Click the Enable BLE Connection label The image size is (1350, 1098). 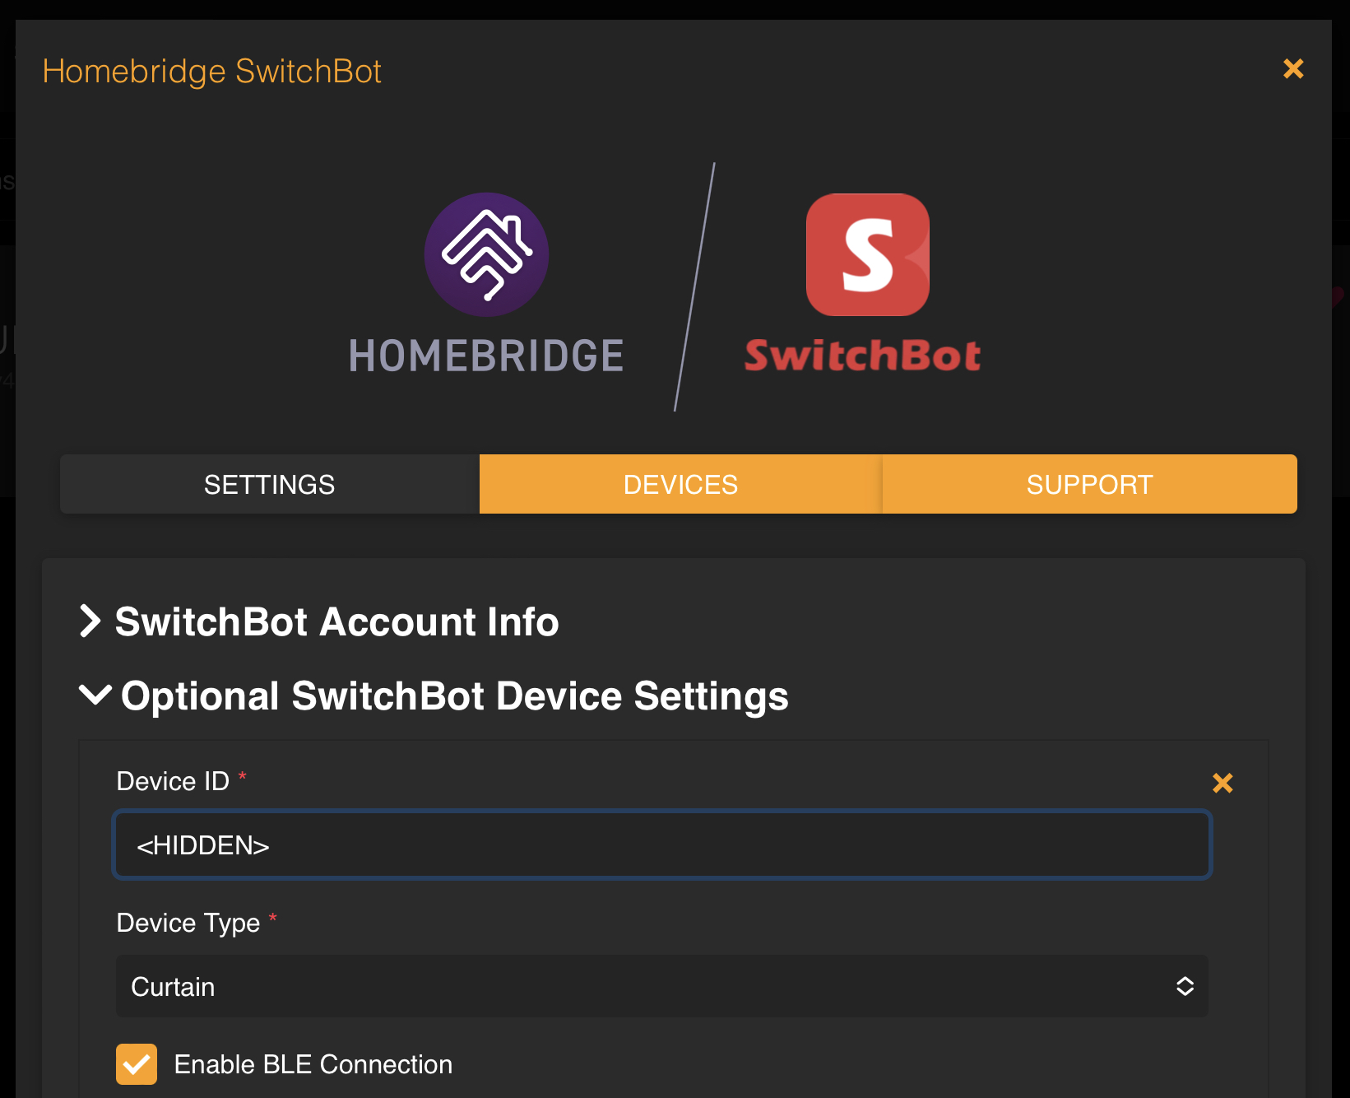313,1064
